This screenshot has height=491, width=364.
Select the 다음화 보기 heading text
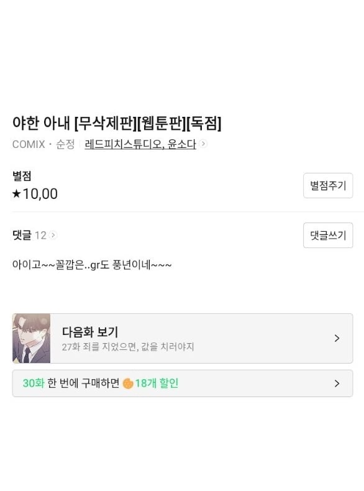click(90, 332)
